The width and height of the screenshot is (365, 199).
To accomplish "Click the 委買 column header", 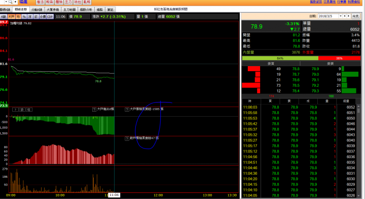I will [271, 64].
